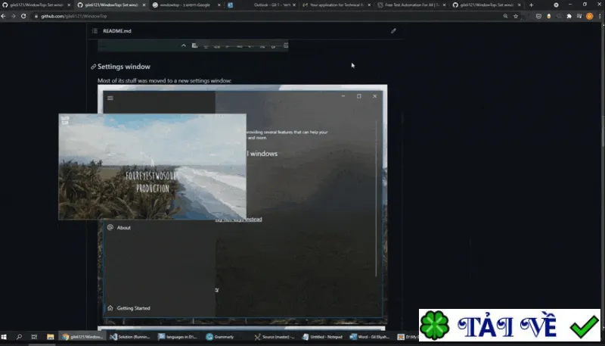Open the hamburger menu in settings window
Screen dimensions: 605x346
click(x=110, y=98)
